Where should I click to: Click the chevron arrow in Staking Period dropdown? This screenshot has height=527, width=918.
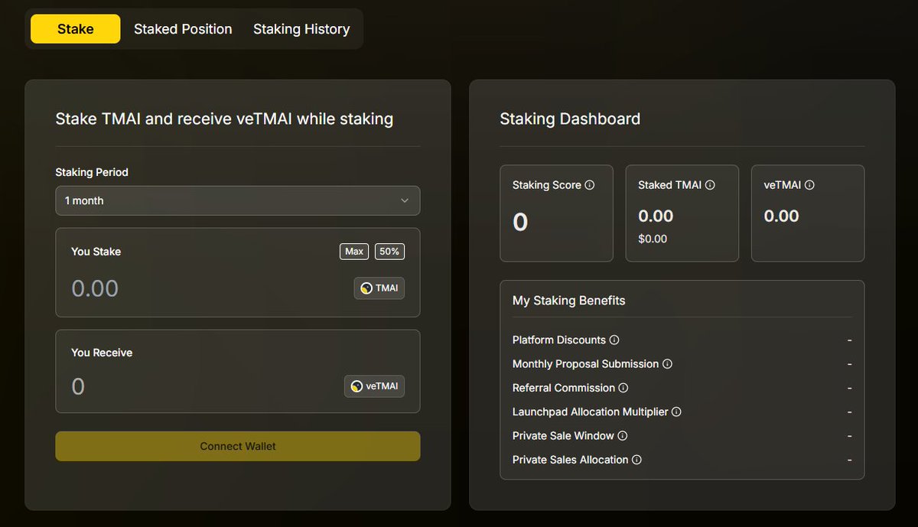405,200
